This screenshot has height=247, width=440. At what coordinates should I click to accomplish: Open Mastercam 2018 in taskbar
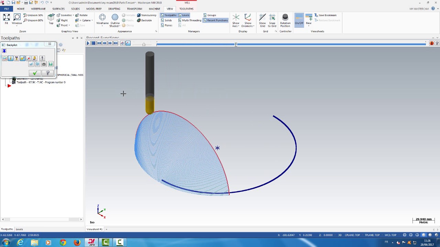tap(91, 243)
